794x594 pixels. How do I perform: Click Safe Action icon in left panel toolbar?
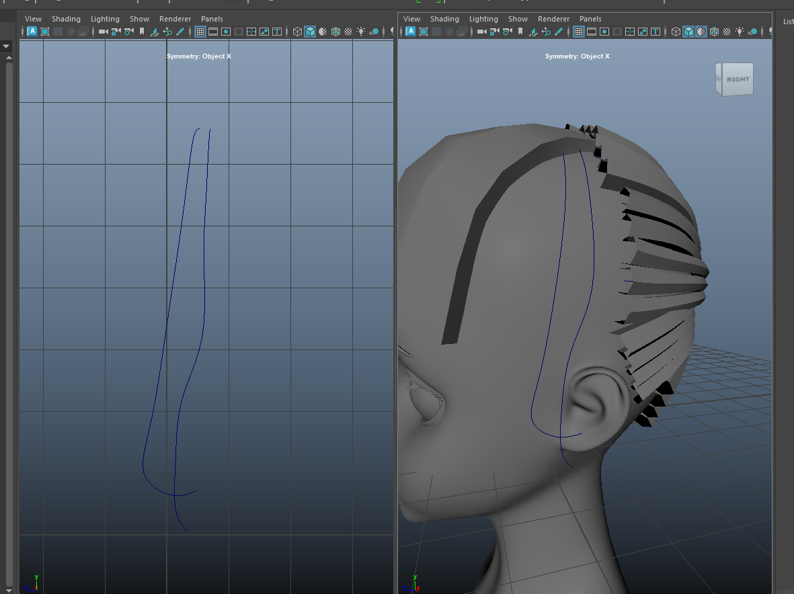coord(264,32)
